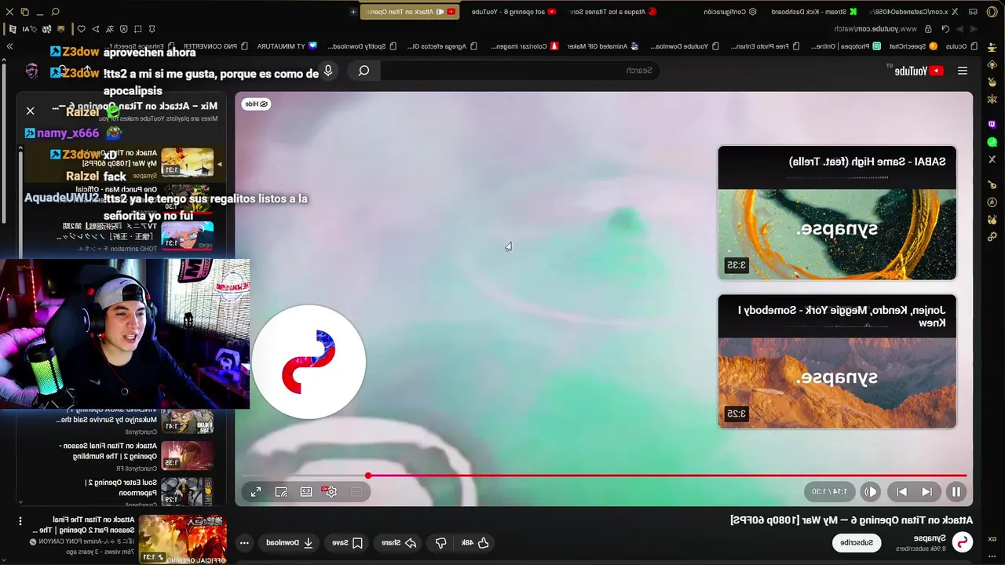Focus the YouTube search field
The width and height of the screenshot is (1005, 565).
click(518, 71)
